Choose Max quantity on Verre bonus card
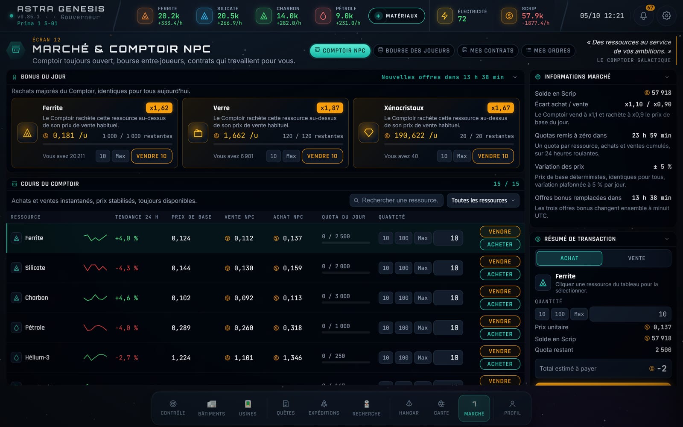This screenshot has width=683, height=427. pos(291,156)
